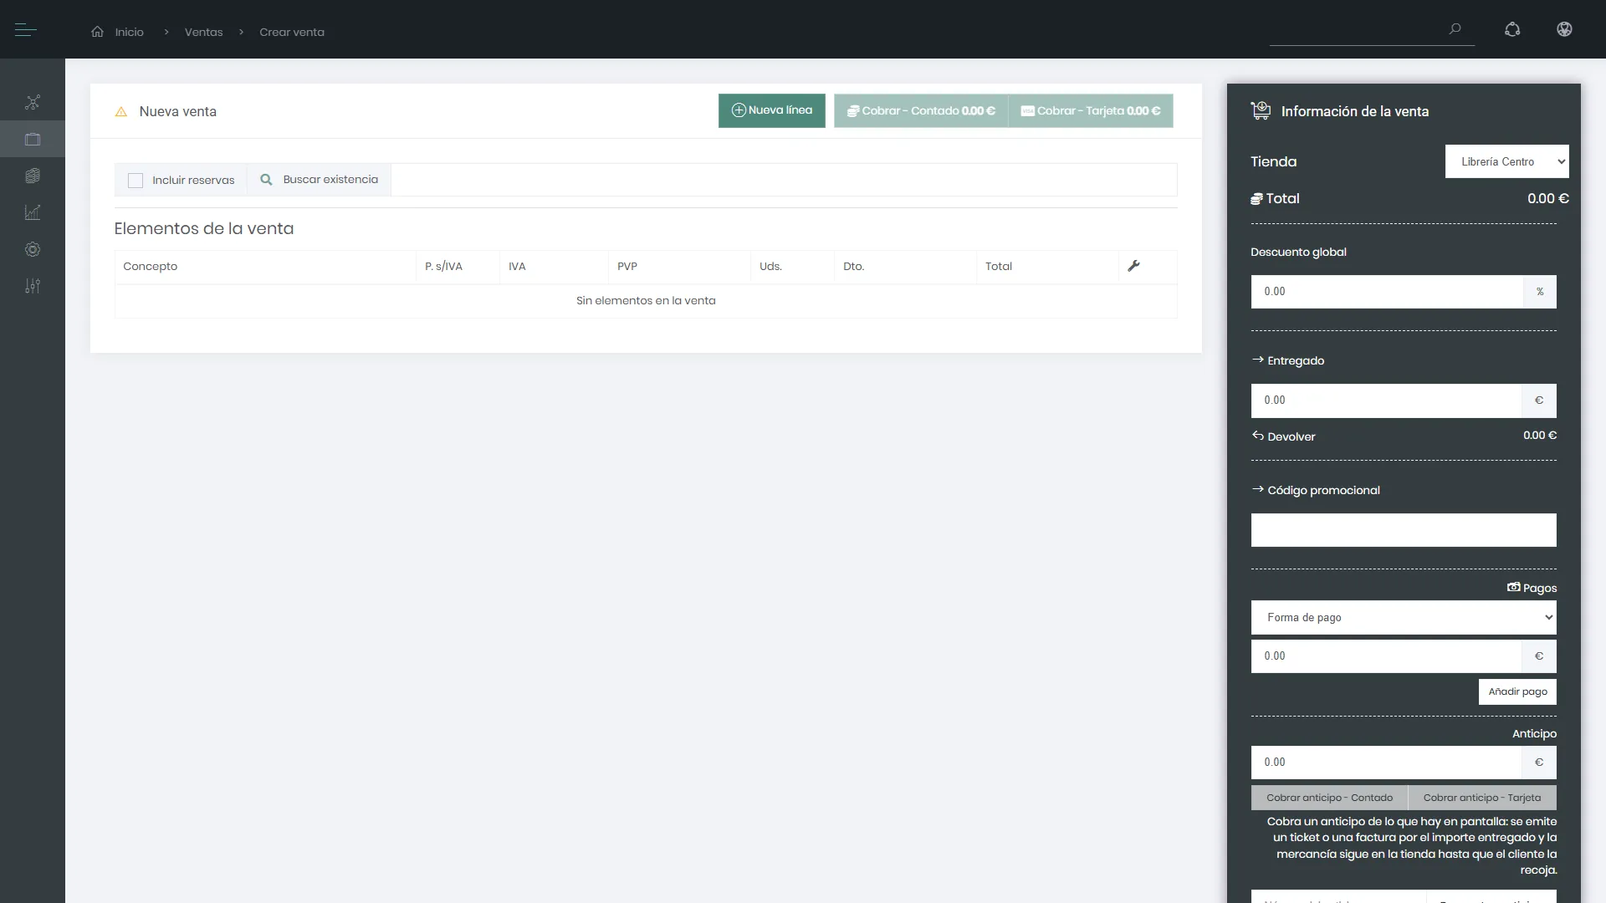The height and width of the screenshot is (903, 1606).
Task: Focus the Pagos amount input
Action: (x=1386, y=656)
